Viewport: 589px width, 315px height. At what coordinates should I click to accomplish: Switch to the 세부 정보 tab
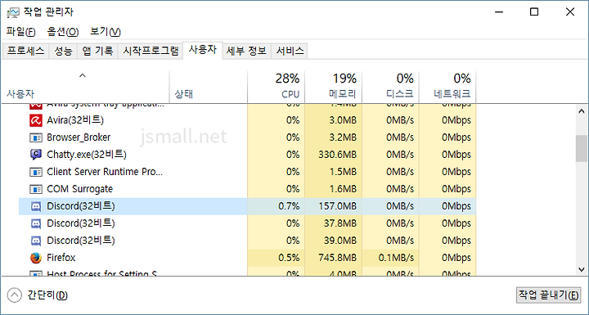247,51
